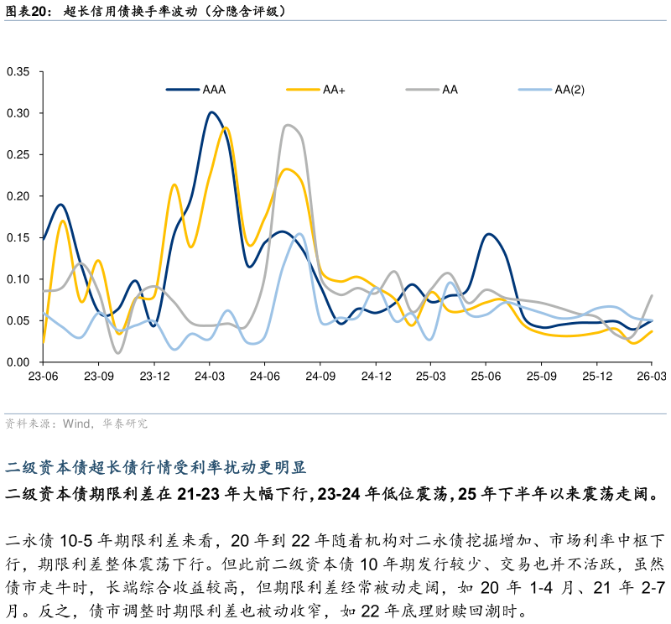Click the source text 资料来源：Wind，华泰研究
This screenshot has width=671, height=624.
[x=76, y=424]
